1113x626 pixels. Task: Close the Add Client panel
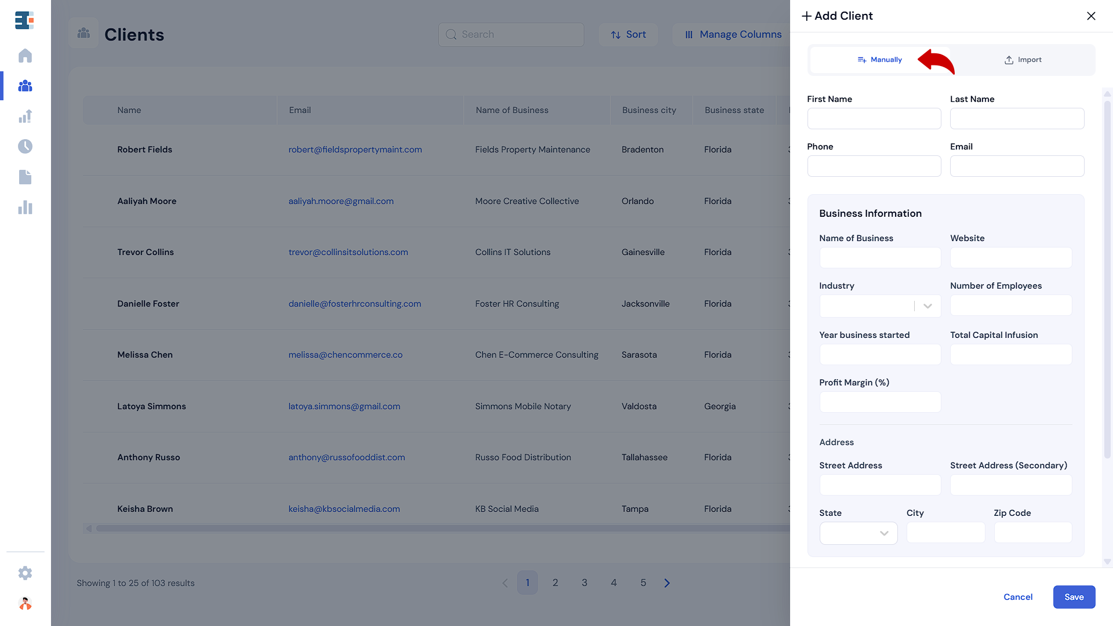click(1091, 16)
